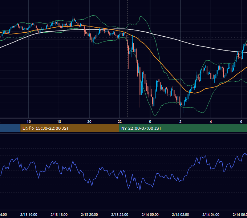Click the 18 hour label on the chart time axis

[x=59, y=122]
